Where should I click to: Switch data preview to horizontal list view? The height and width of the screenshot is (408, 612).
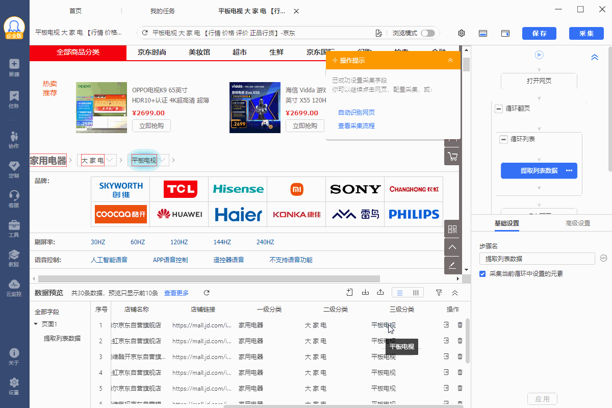click(x=400, y=293)
